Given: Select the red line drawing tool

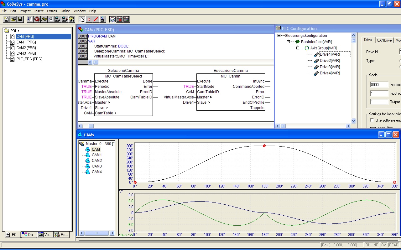Looking at the screenshot, I should [x=96, y=19].
